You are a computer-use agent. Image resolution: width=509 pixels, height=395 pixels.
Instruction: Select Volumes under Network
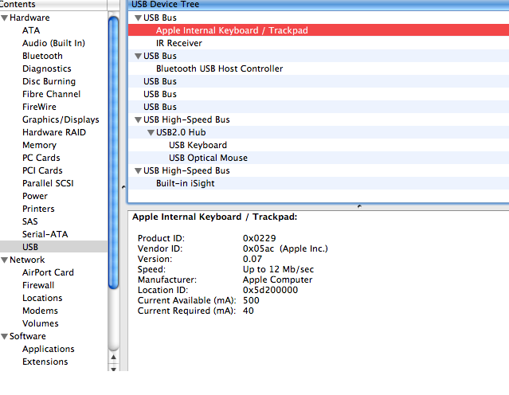tap(41, 323)
